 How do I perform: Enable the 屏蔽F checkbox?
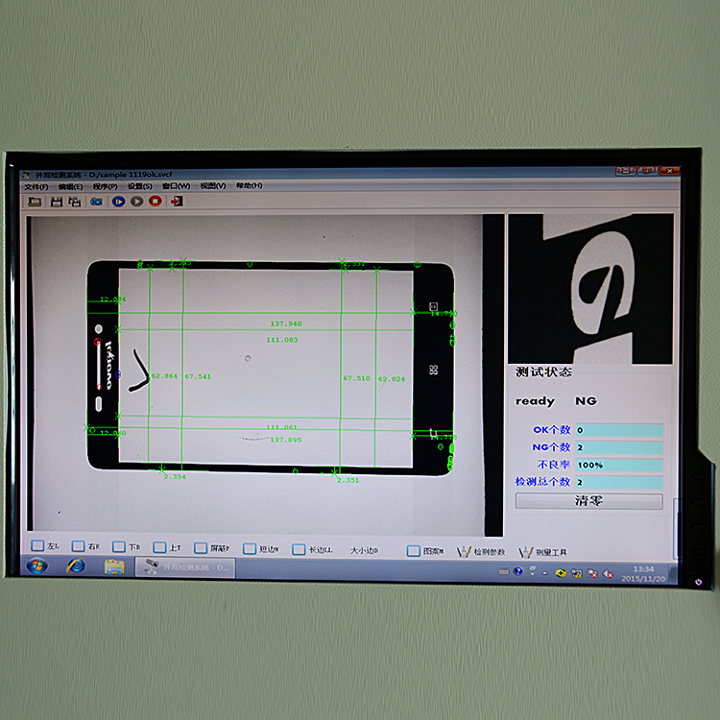(201, 548)
